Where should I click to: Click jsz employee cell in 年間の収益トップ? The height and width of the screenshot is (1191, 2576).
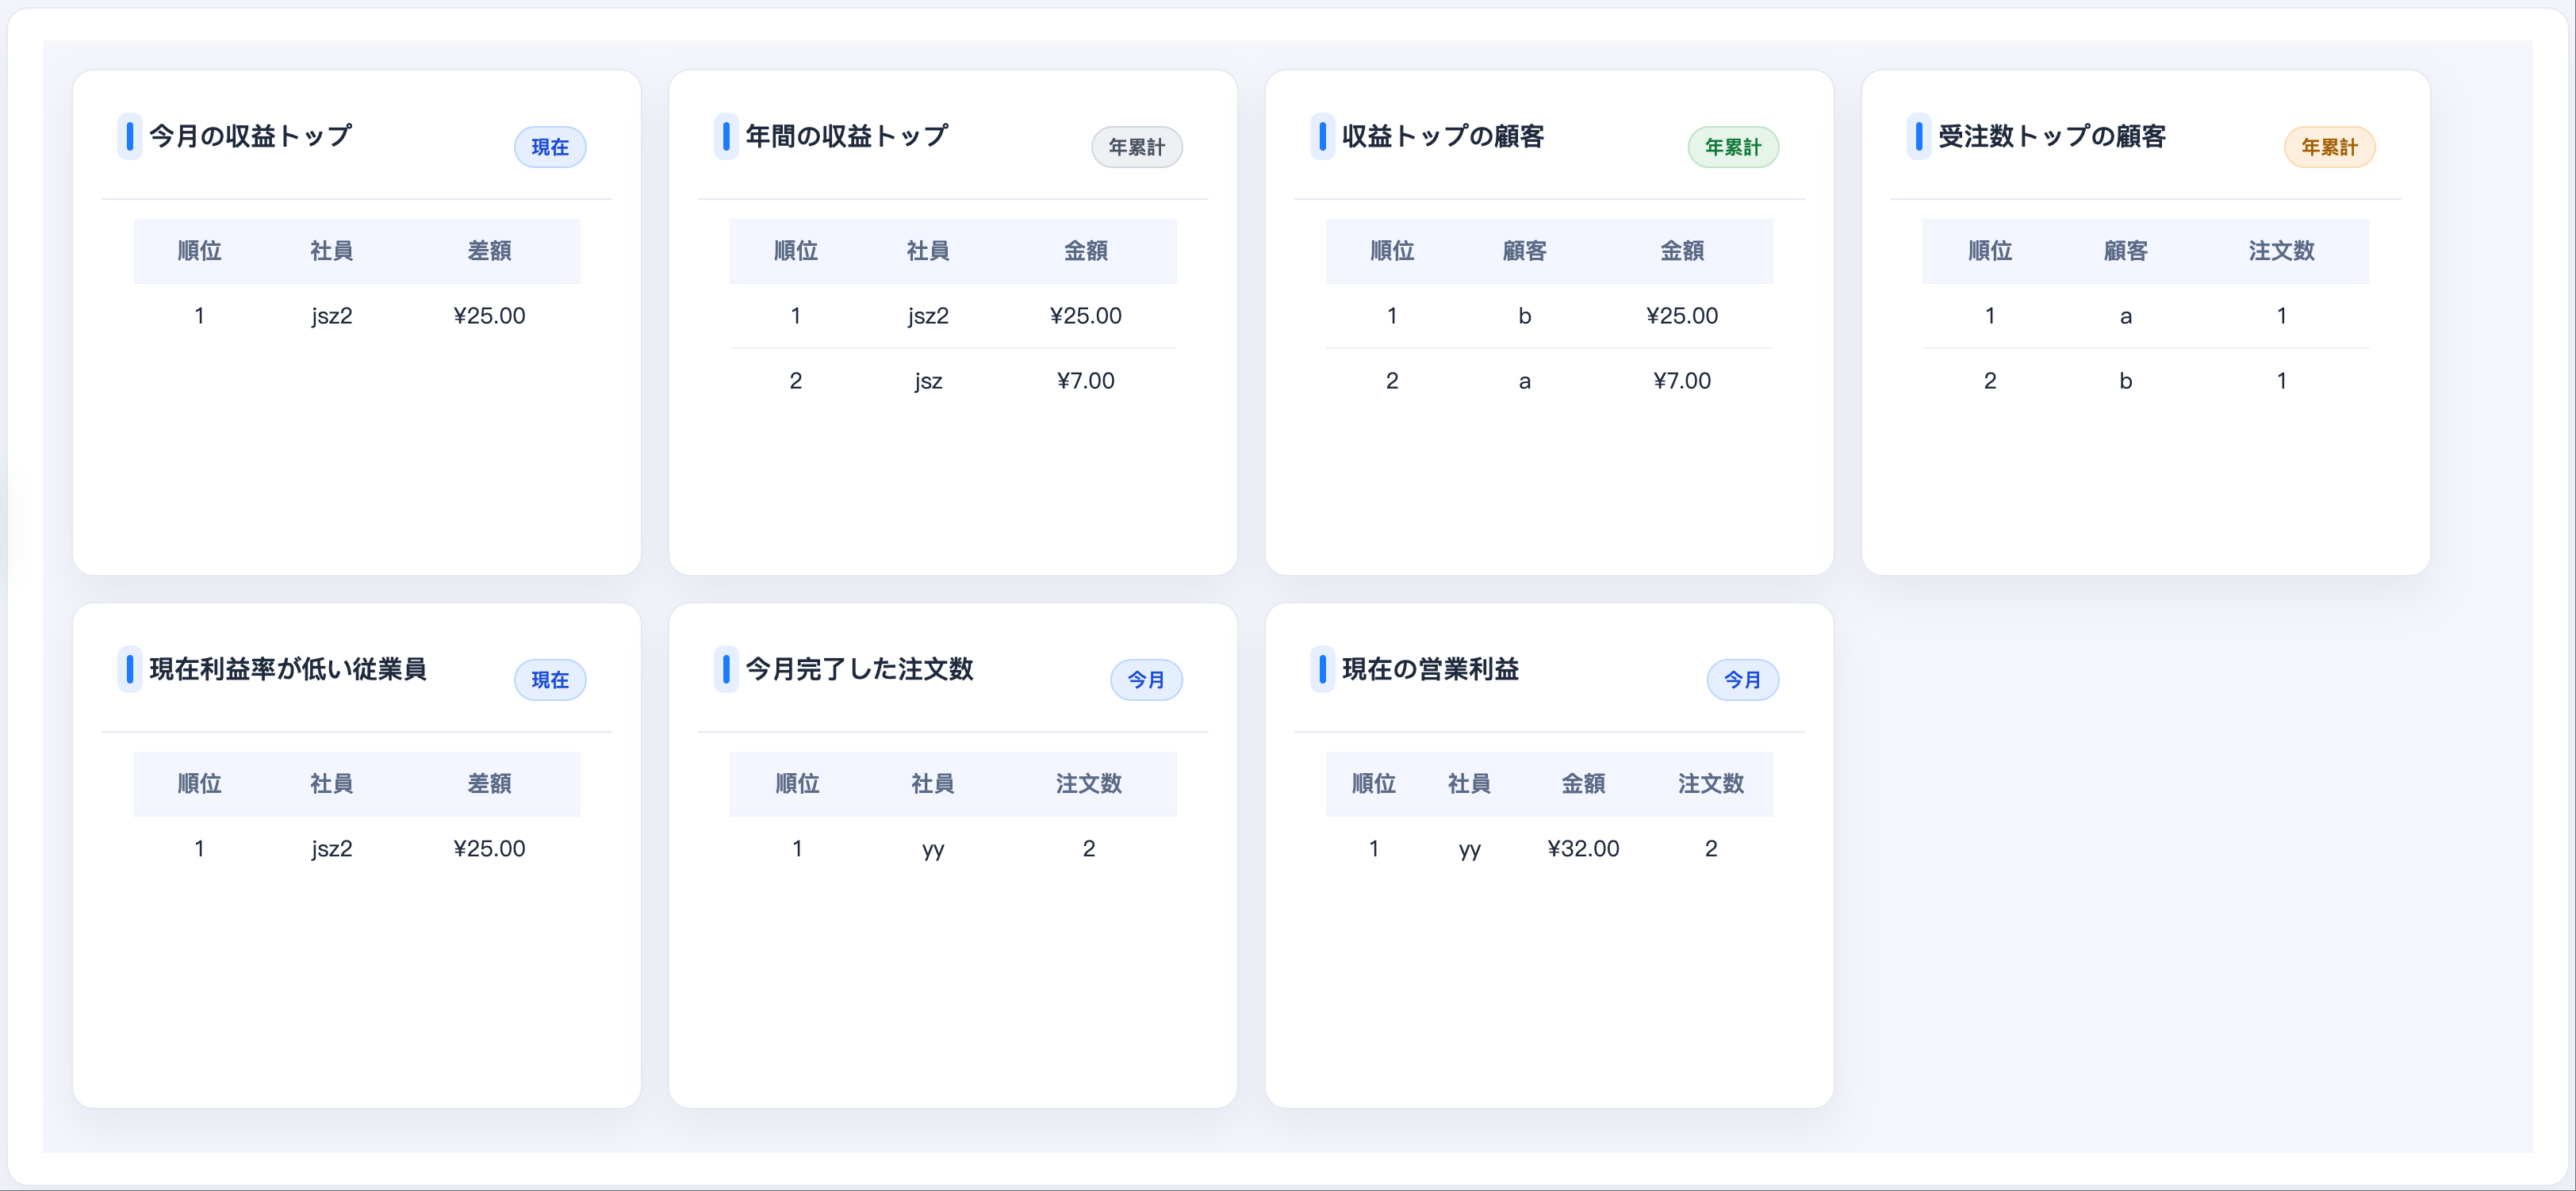point(927,381)
